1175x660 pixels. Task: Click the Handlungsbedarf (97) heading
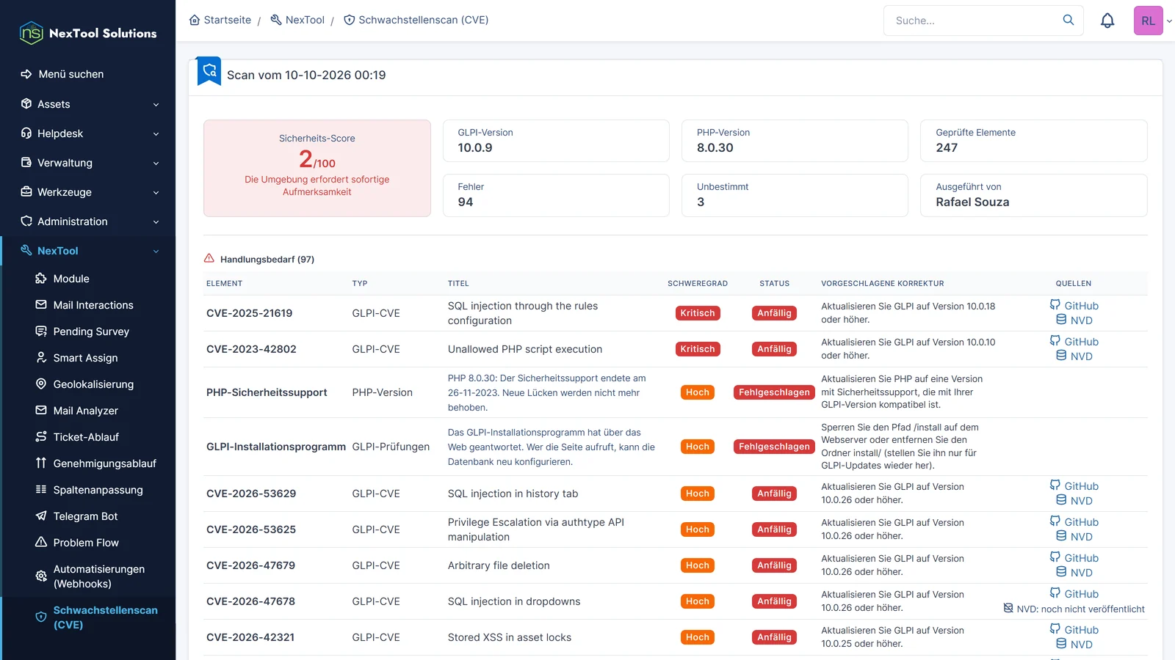267,259
